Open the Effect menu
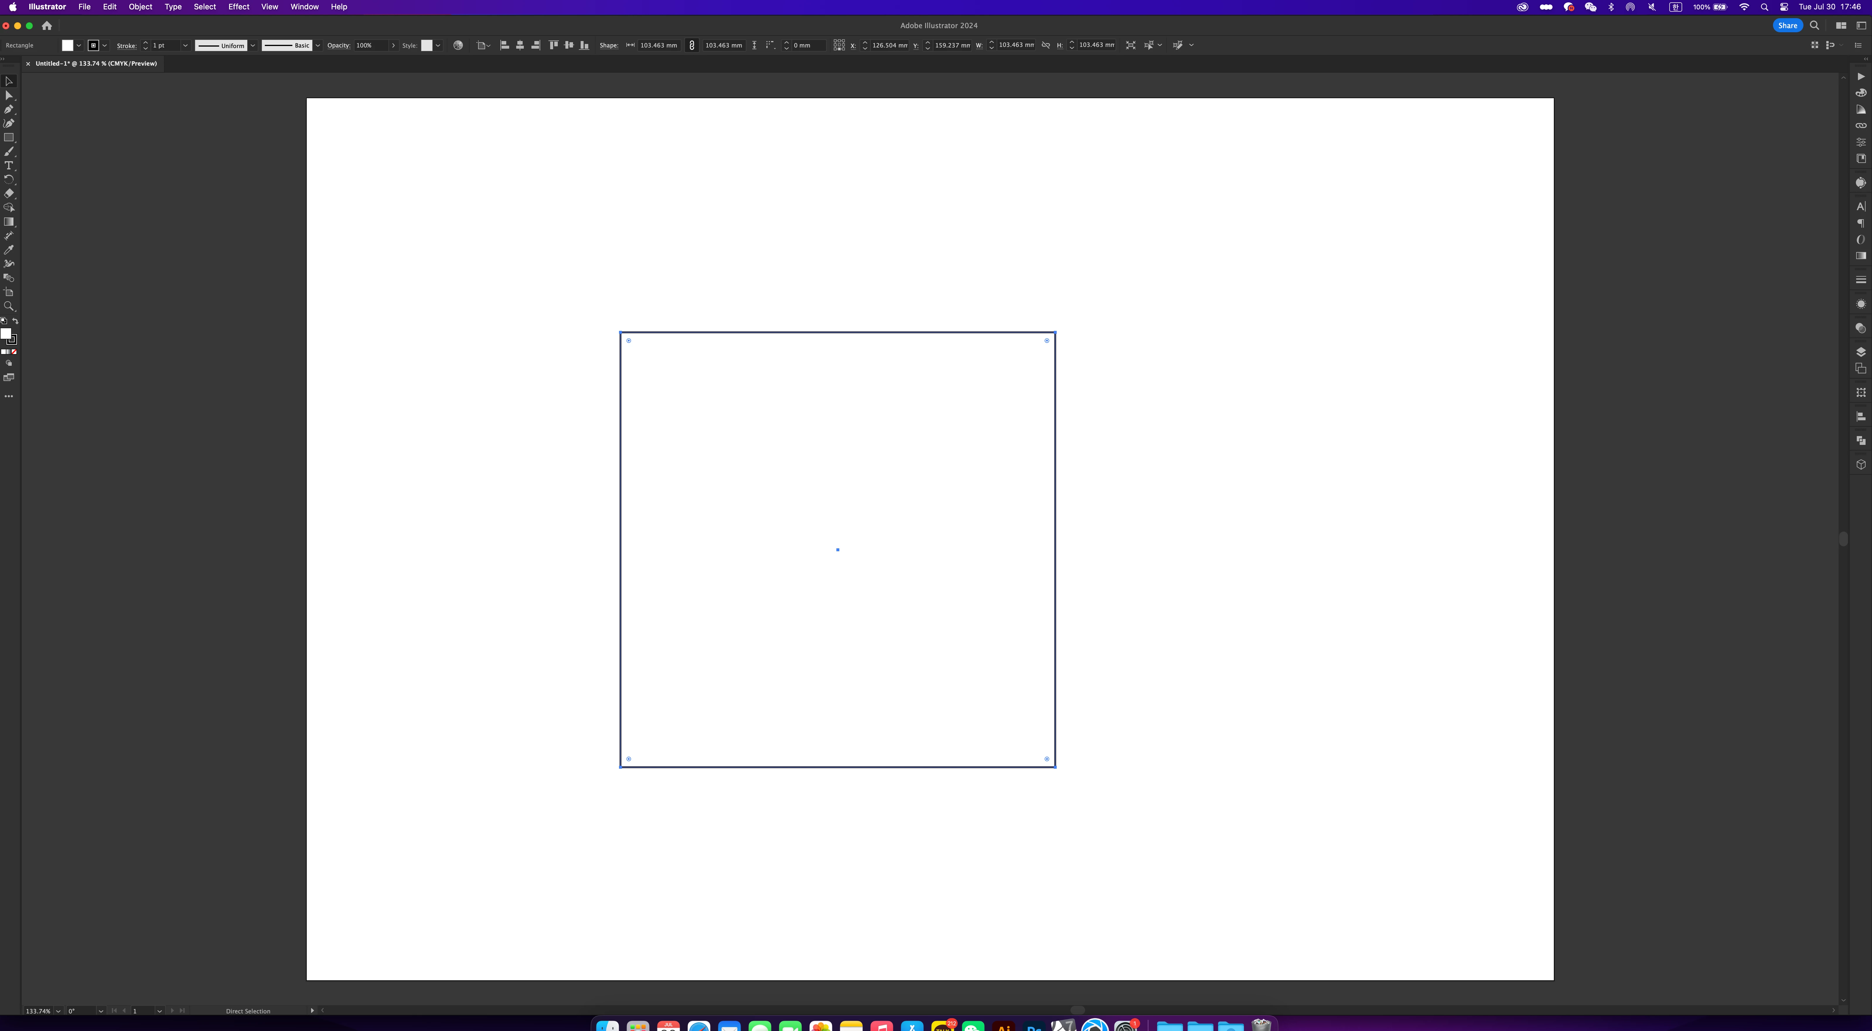 point(238,6)
